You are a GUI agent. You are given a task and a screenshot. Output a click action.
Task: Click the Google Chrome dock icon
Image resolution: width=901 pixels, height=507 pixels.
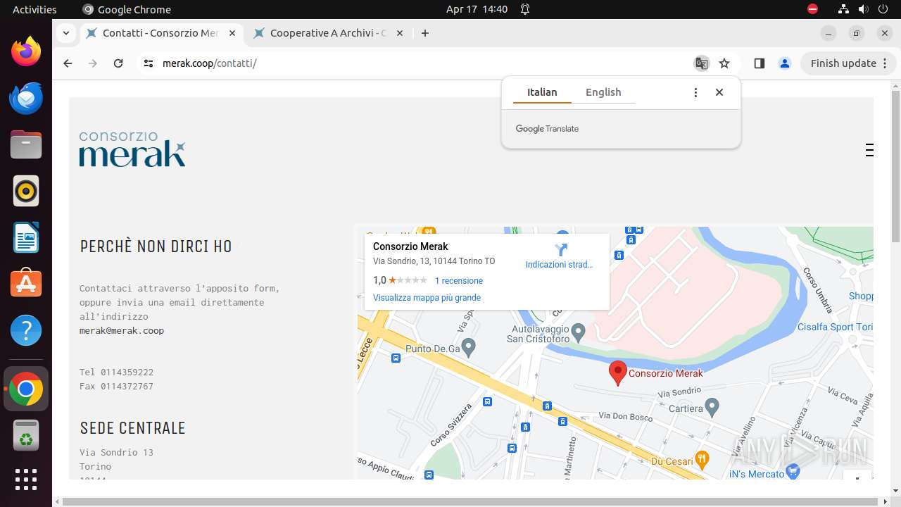click(26, 389)
